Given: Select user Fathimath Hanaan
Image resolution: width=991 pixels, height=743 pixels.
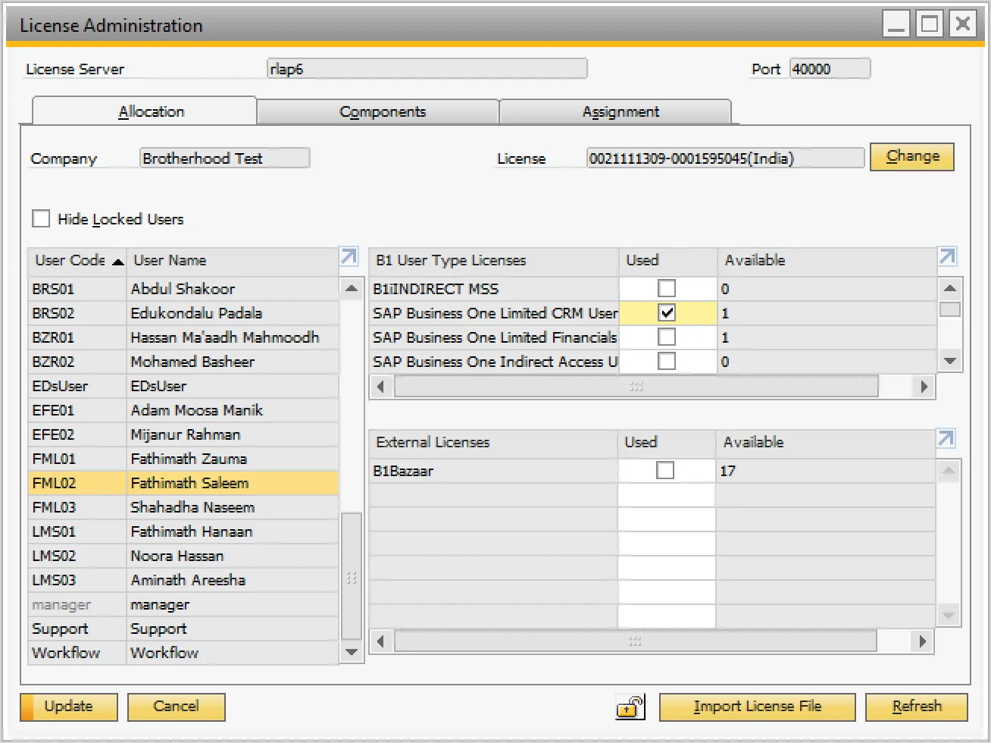Looking at the screenshot, I should click(183, 531).
